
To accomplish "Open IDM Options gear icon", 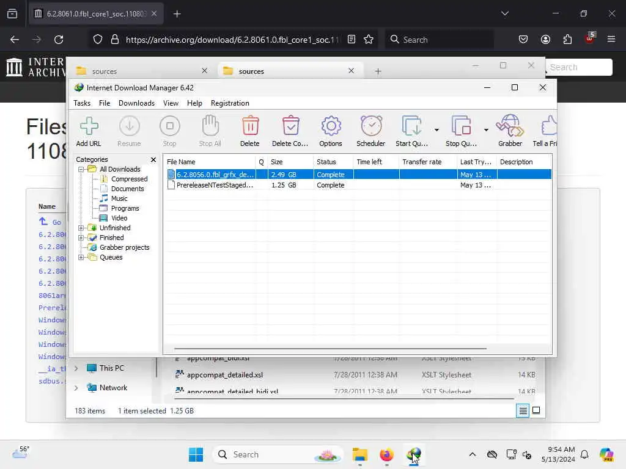I will coord(331,126).
